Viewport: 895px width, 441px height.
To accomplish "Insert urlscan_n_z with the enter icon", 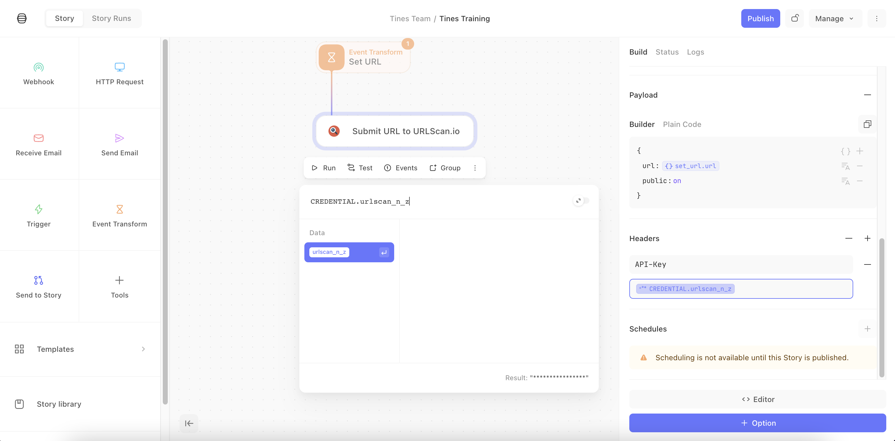I will click(x=384, y=253).
